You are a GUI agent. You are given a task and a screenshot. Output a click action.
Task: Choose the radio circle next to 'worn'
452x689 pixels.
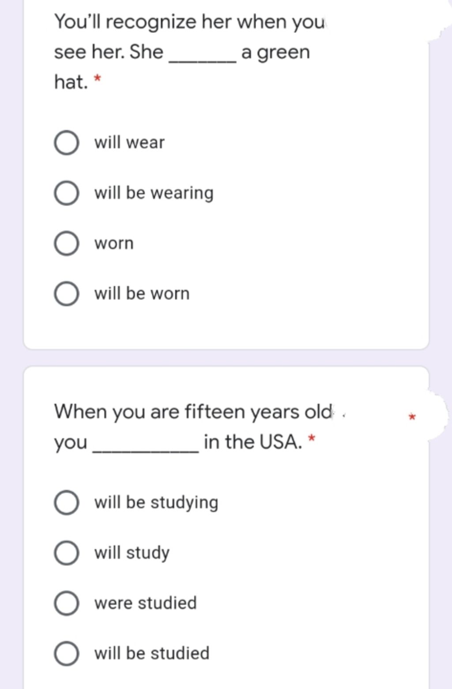67,243
